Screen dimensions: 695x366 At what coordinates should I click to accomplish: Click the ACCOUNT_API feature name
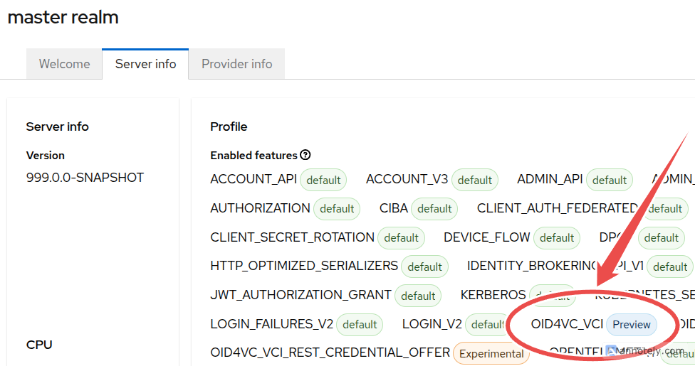click(254, 179)
